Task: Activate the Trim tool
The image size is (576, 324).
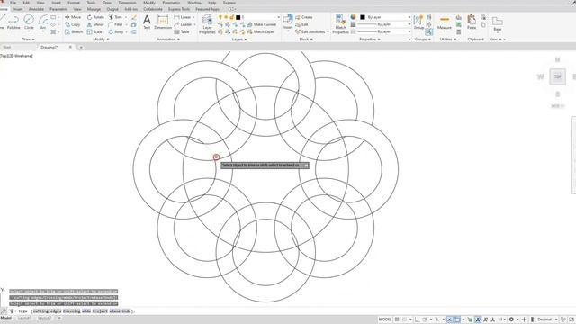Action: tap(115, 17)
